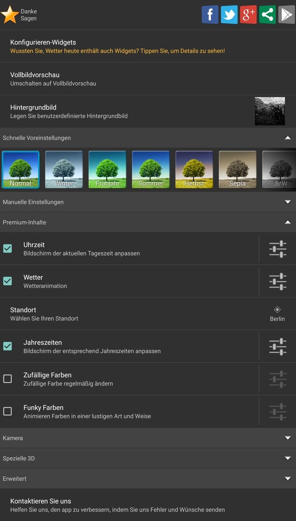Screen dimensions: 296x521
Task: Select the Herbst color preset thumbnail
Action: [194, 169]
